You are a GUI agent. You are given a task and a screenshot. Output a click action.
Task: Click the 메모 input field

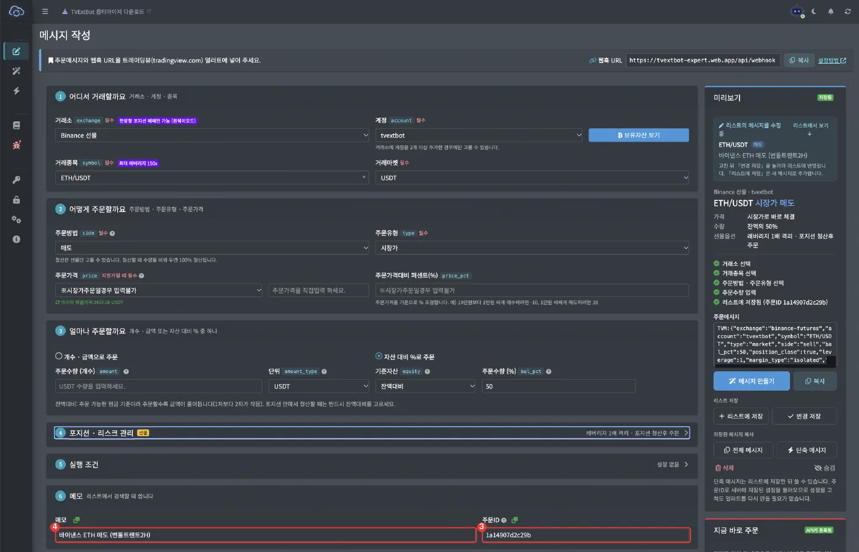coord(266,535)
